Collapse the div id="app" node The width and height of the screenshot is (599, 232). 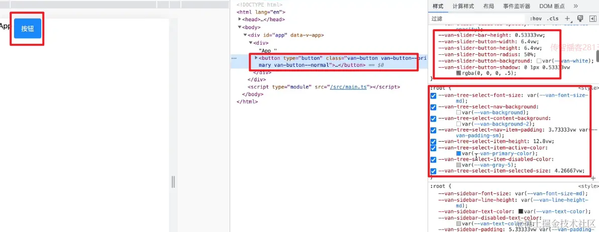pos(245,35)
